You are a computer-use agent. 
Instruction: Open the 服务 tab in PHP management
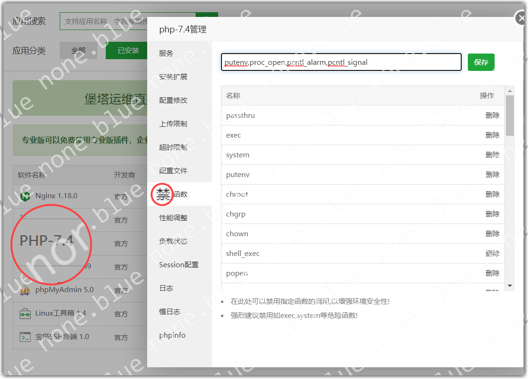pos(166,53)
